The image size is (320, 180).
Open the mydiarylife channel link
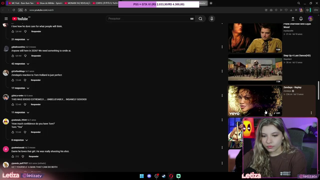tap(288, 31)
